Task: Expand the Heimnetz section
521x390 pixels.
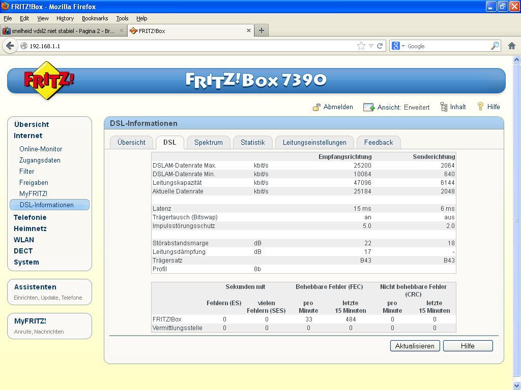Action: [30, 229]
